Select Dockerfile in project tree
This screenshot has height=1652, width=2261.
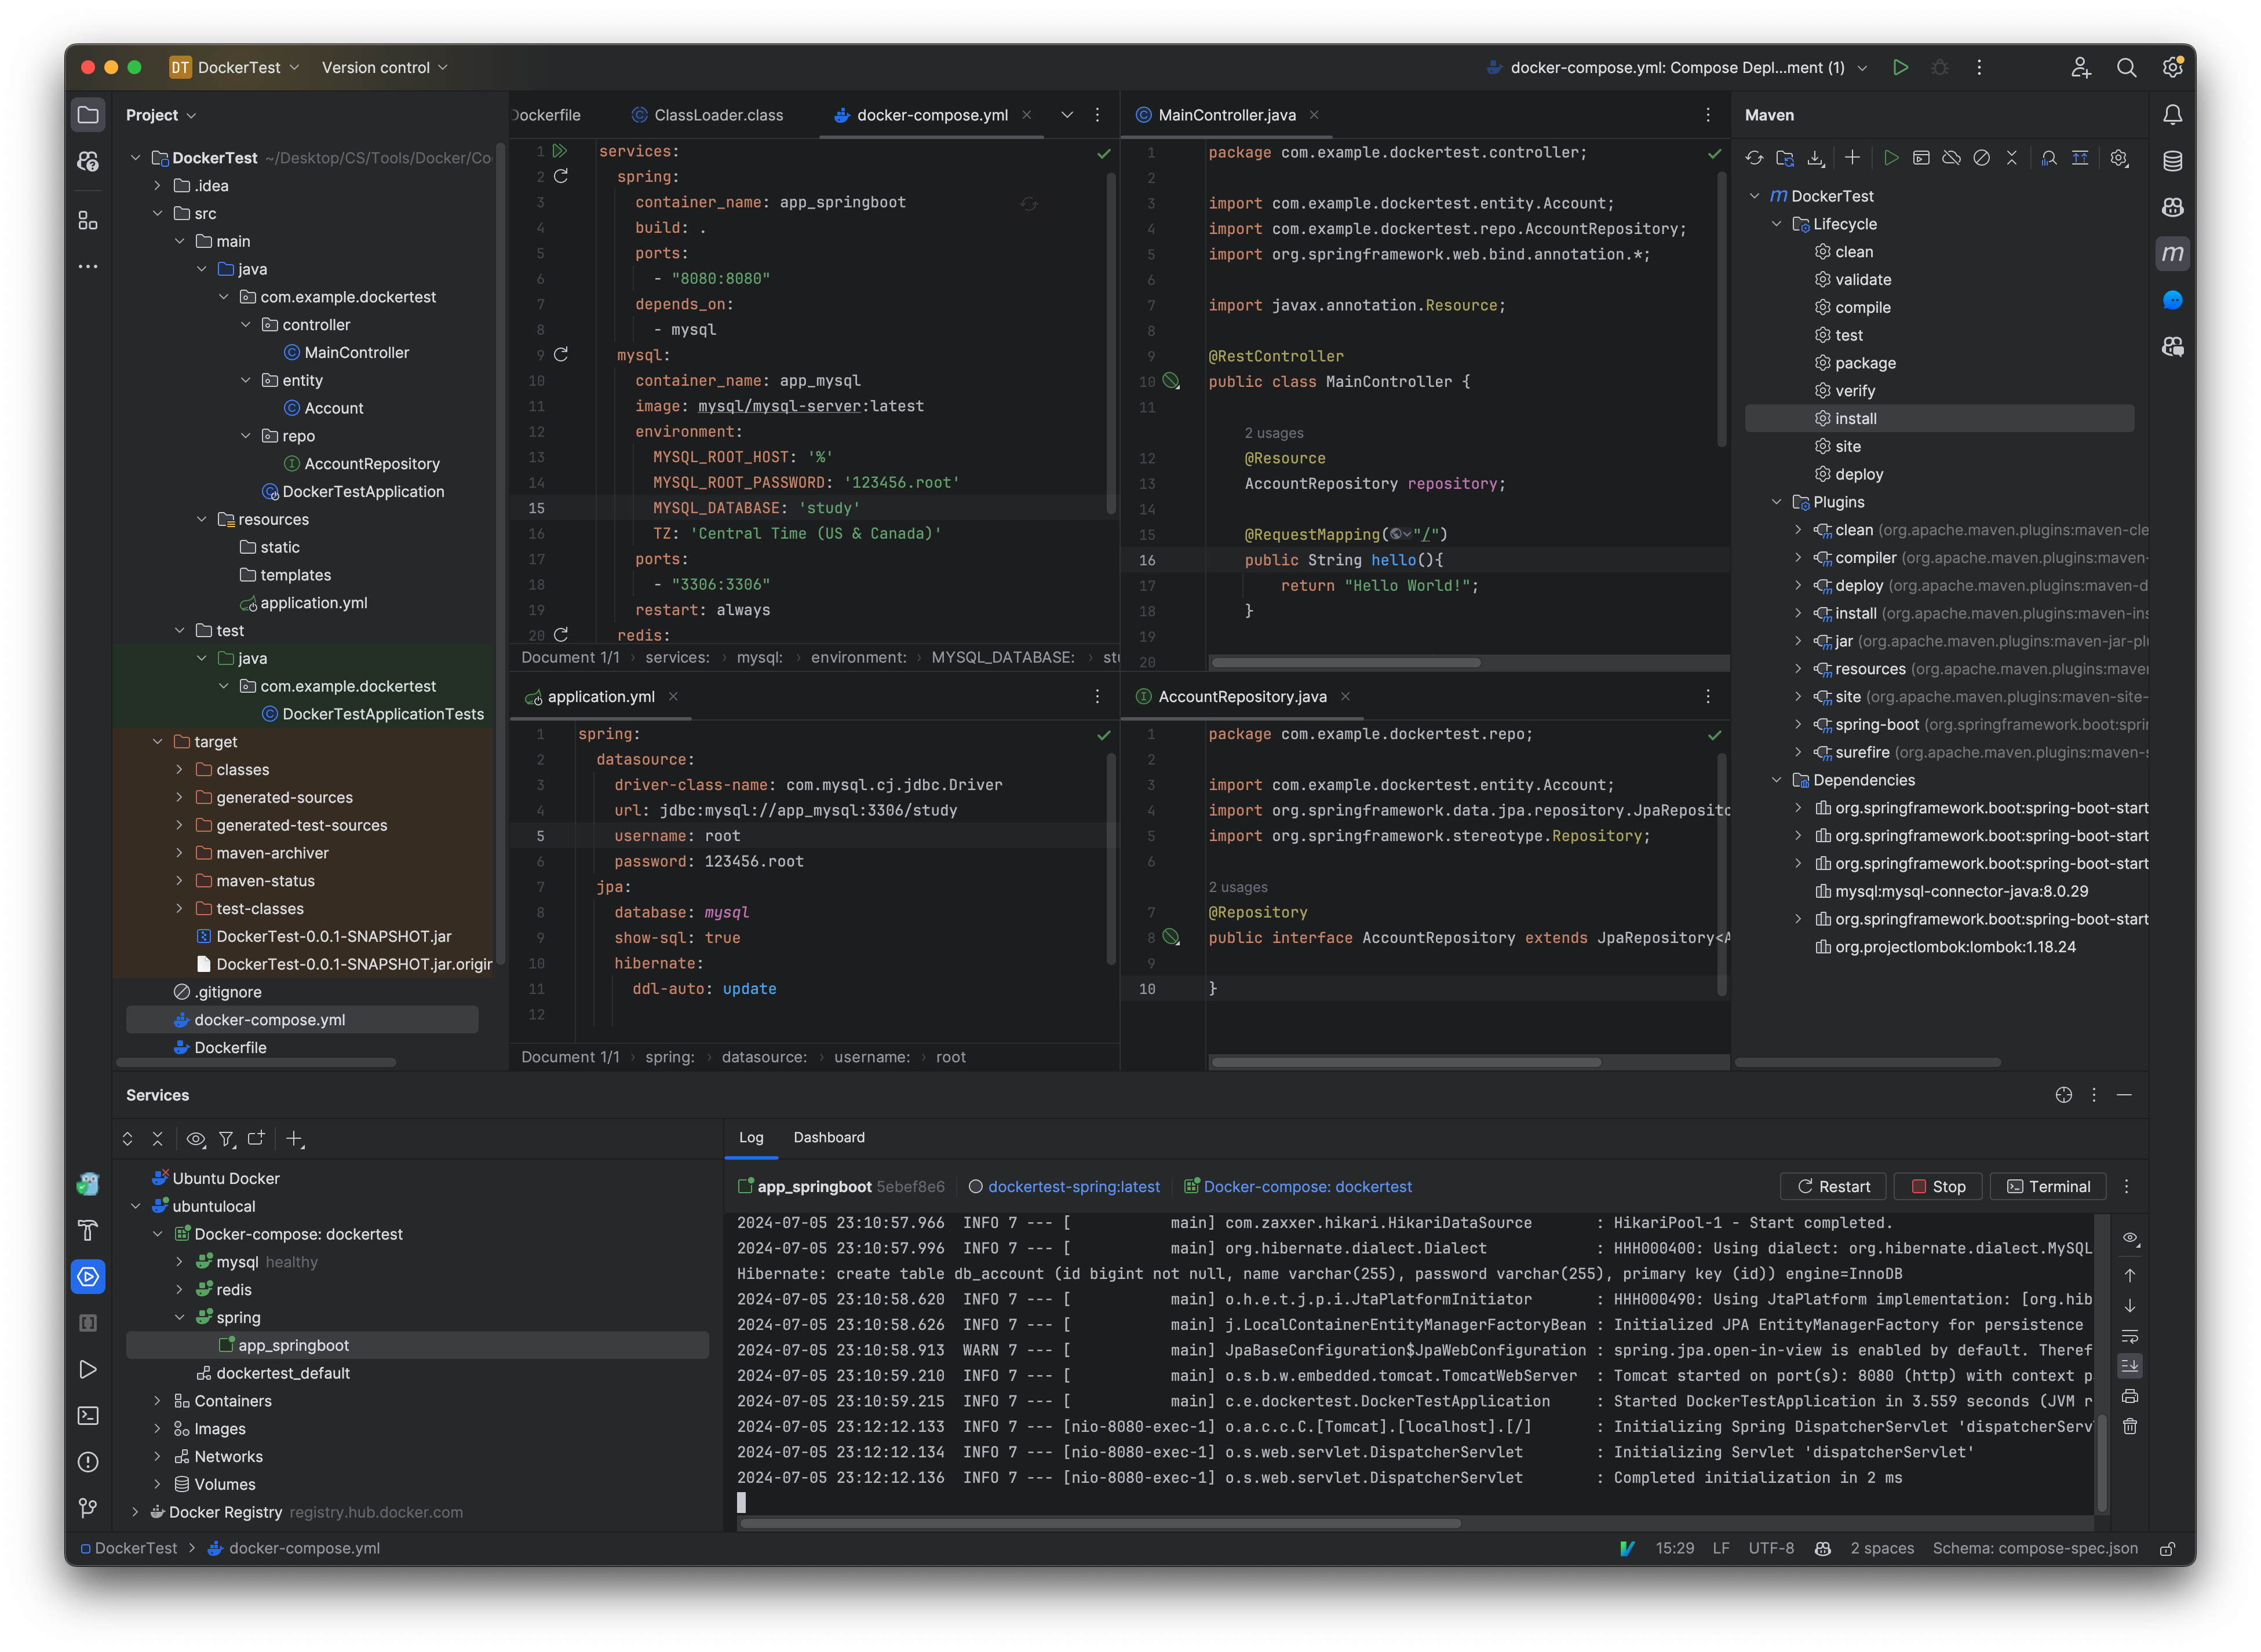(x=230, y=1047)
